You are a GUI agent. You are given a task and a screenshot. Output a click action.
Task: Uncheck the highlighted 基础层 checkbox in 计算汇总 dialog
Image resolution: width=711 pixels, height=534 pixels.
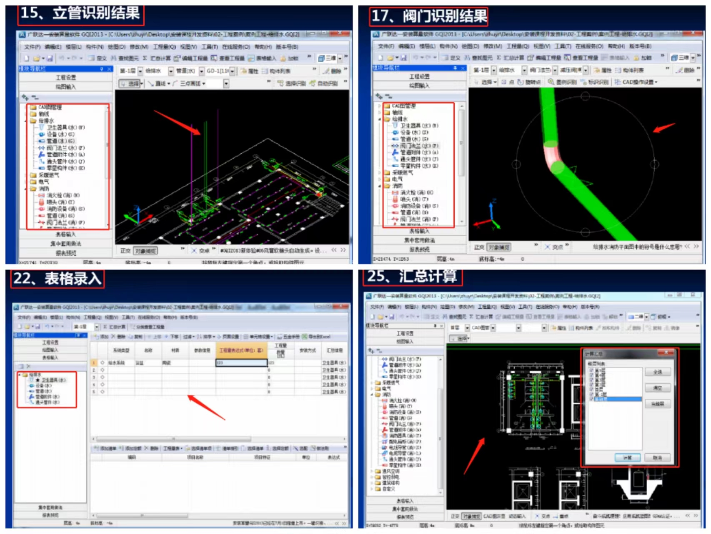592,399
